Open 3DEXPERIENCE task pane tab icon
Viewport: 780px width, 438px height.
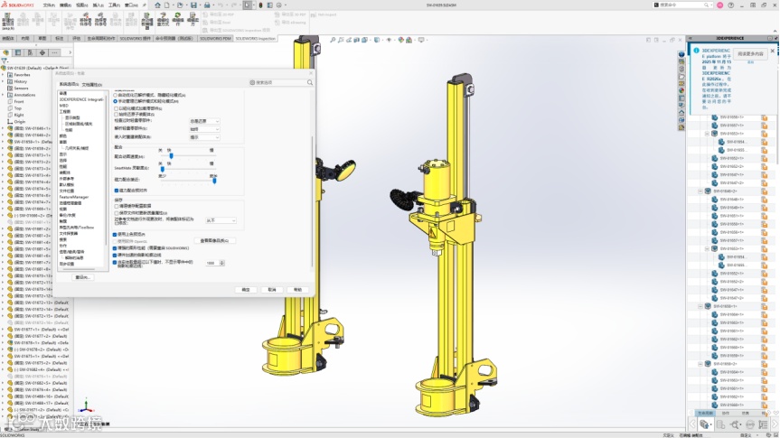pos(681,54)
